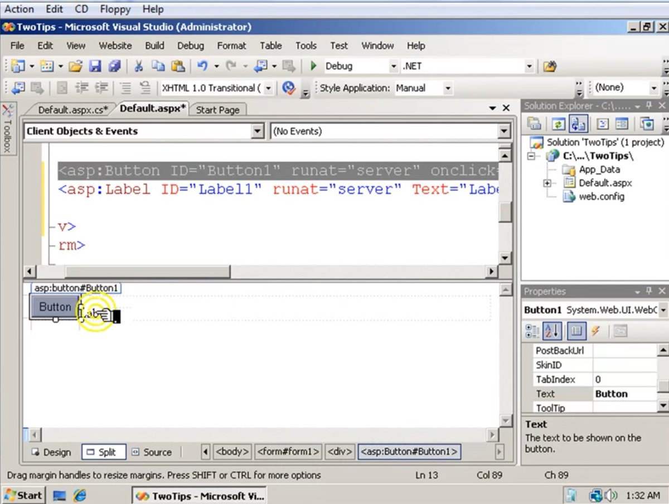Toggle auto-hide pin on Solution Explorer
This screenshot has width=669, height=504.
coord(649,106)
